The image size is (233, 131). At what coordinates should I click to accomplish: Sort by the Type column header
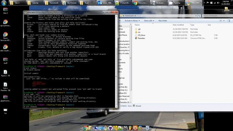point(192,25)
